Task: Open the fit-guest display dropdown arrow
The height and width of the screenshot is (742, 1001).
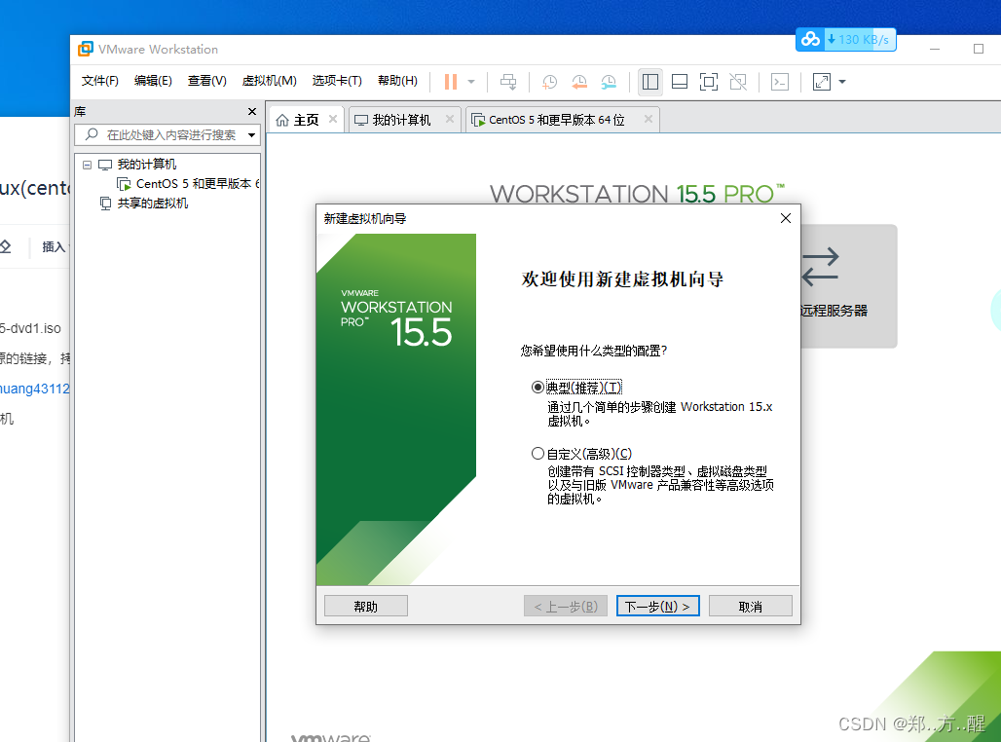Action: click(x=843, y=82)
